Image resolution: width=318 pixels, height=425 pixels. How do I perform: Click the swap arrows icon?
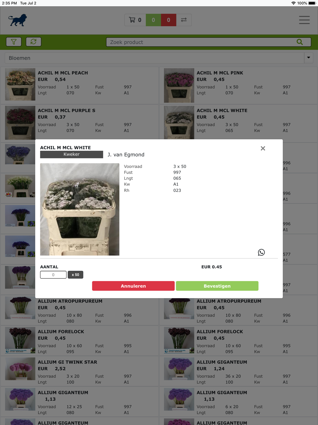click(x=184, y=20)
